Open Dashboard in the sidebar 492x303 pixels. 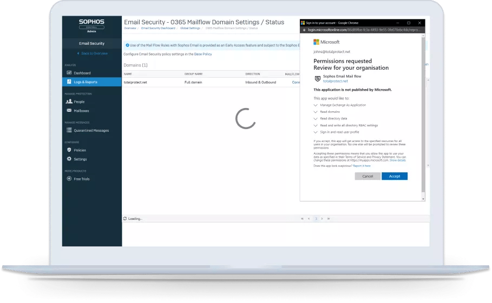(x=91, y=73)
